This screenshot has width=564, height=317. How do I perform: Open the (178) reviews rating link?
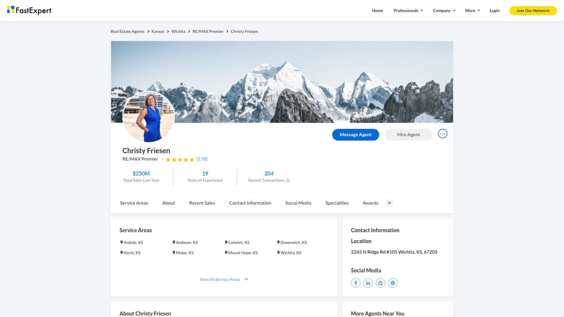pos(202,159)
